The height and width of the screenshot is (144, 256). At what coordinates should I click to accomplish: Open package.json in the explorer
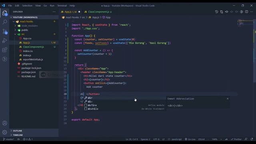pyautogui.click(x=28, y=72)
